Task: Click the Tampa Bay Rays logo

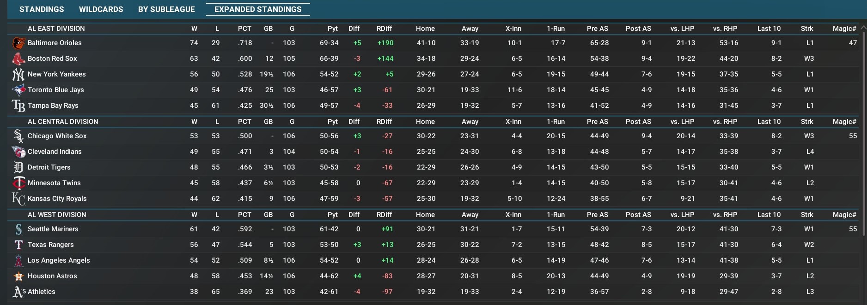Action: coord(18,106)
